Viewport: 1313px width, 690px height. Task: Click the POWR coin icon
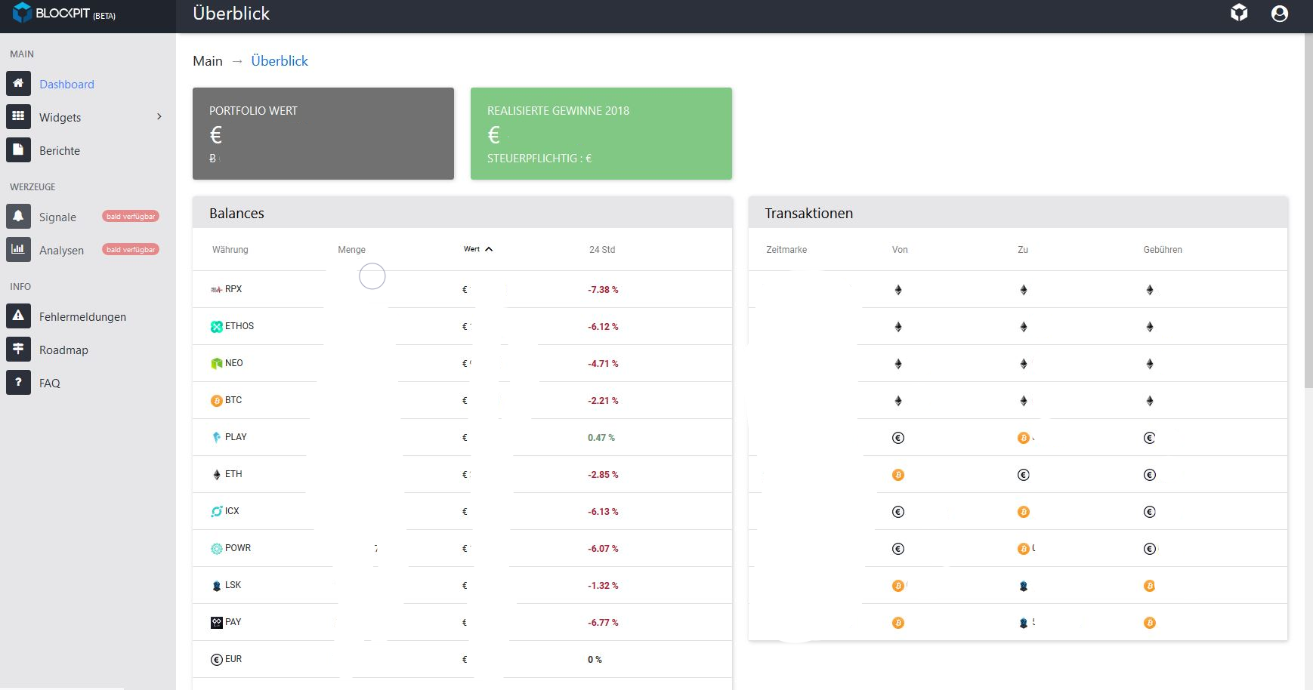(x=216, y=549)
